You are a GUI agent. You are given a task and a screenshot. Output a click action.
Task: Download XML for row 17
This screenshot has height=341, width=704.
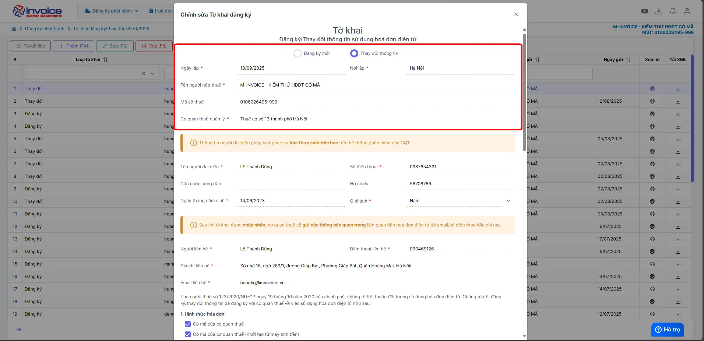678,289
